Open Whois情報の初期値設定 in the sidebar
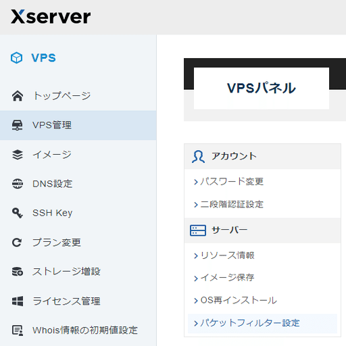The width and height of the screenshot is (346, 346). point(78,330)
